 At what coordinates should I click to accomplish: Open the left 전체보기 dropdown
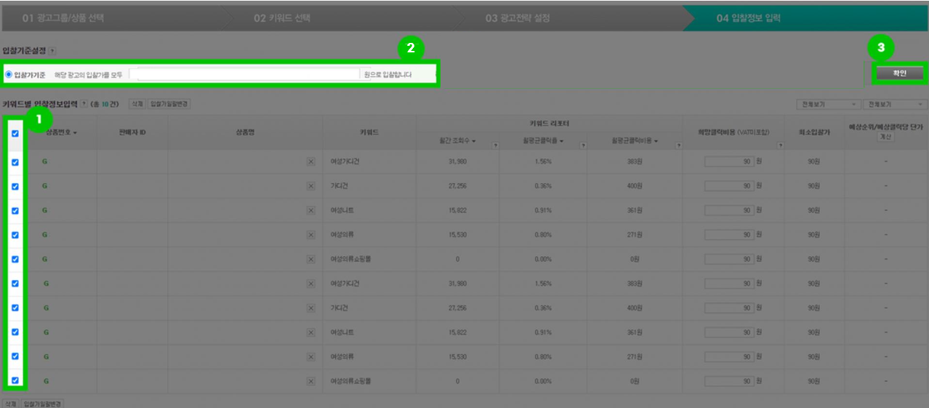point(828,105)
